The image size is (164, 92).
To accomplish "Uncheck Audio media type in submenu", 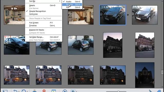I will [x=72, y=2].
